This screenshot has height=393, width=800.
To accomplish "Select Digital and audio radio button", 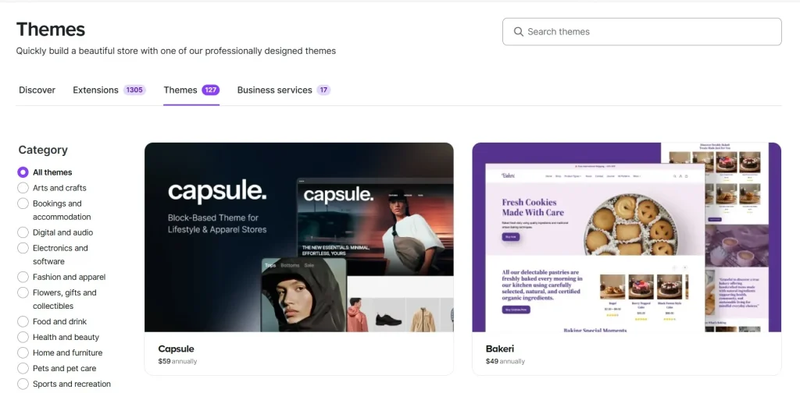I will (x=23, y=232).
